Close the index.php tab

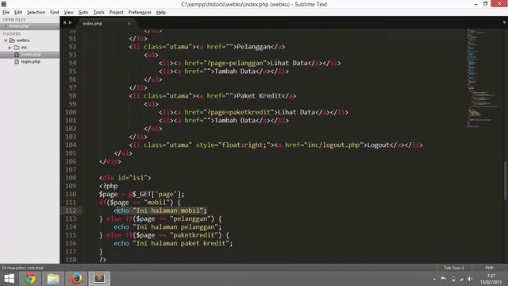coord(129,23)
